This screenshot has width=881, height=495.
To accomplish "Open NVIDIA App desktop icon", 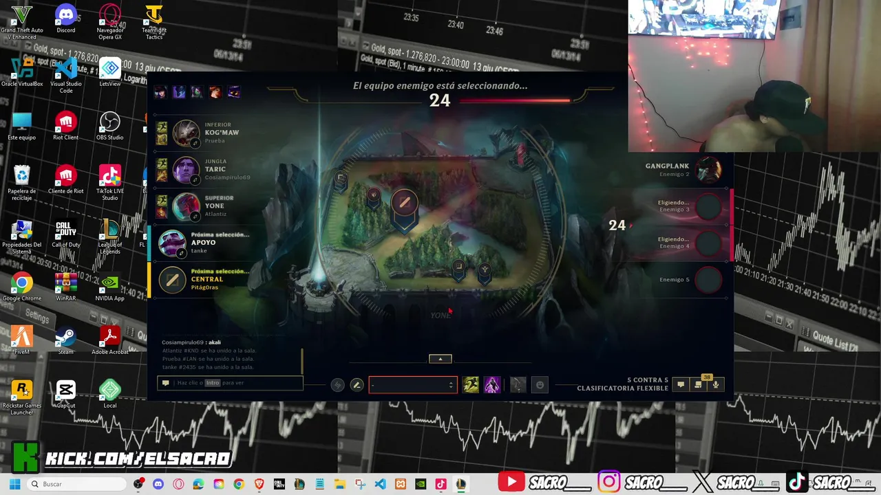I will point(110,287).
